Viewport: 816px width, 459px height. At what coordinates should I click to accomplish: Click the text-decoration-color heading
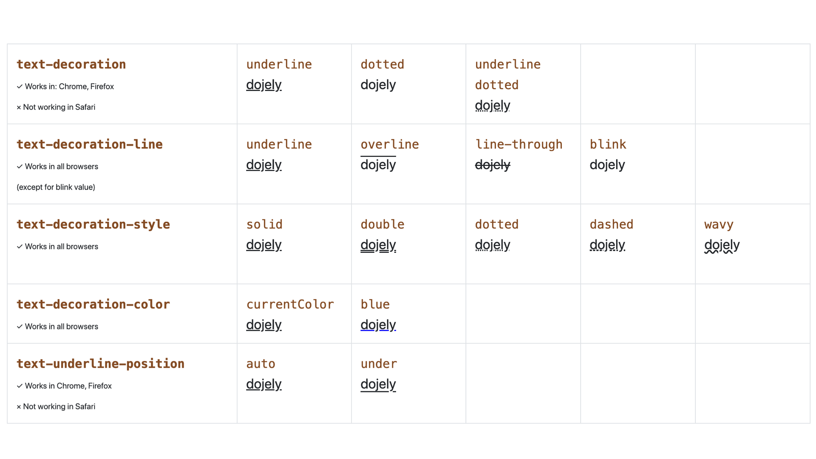tap(93, 304)
